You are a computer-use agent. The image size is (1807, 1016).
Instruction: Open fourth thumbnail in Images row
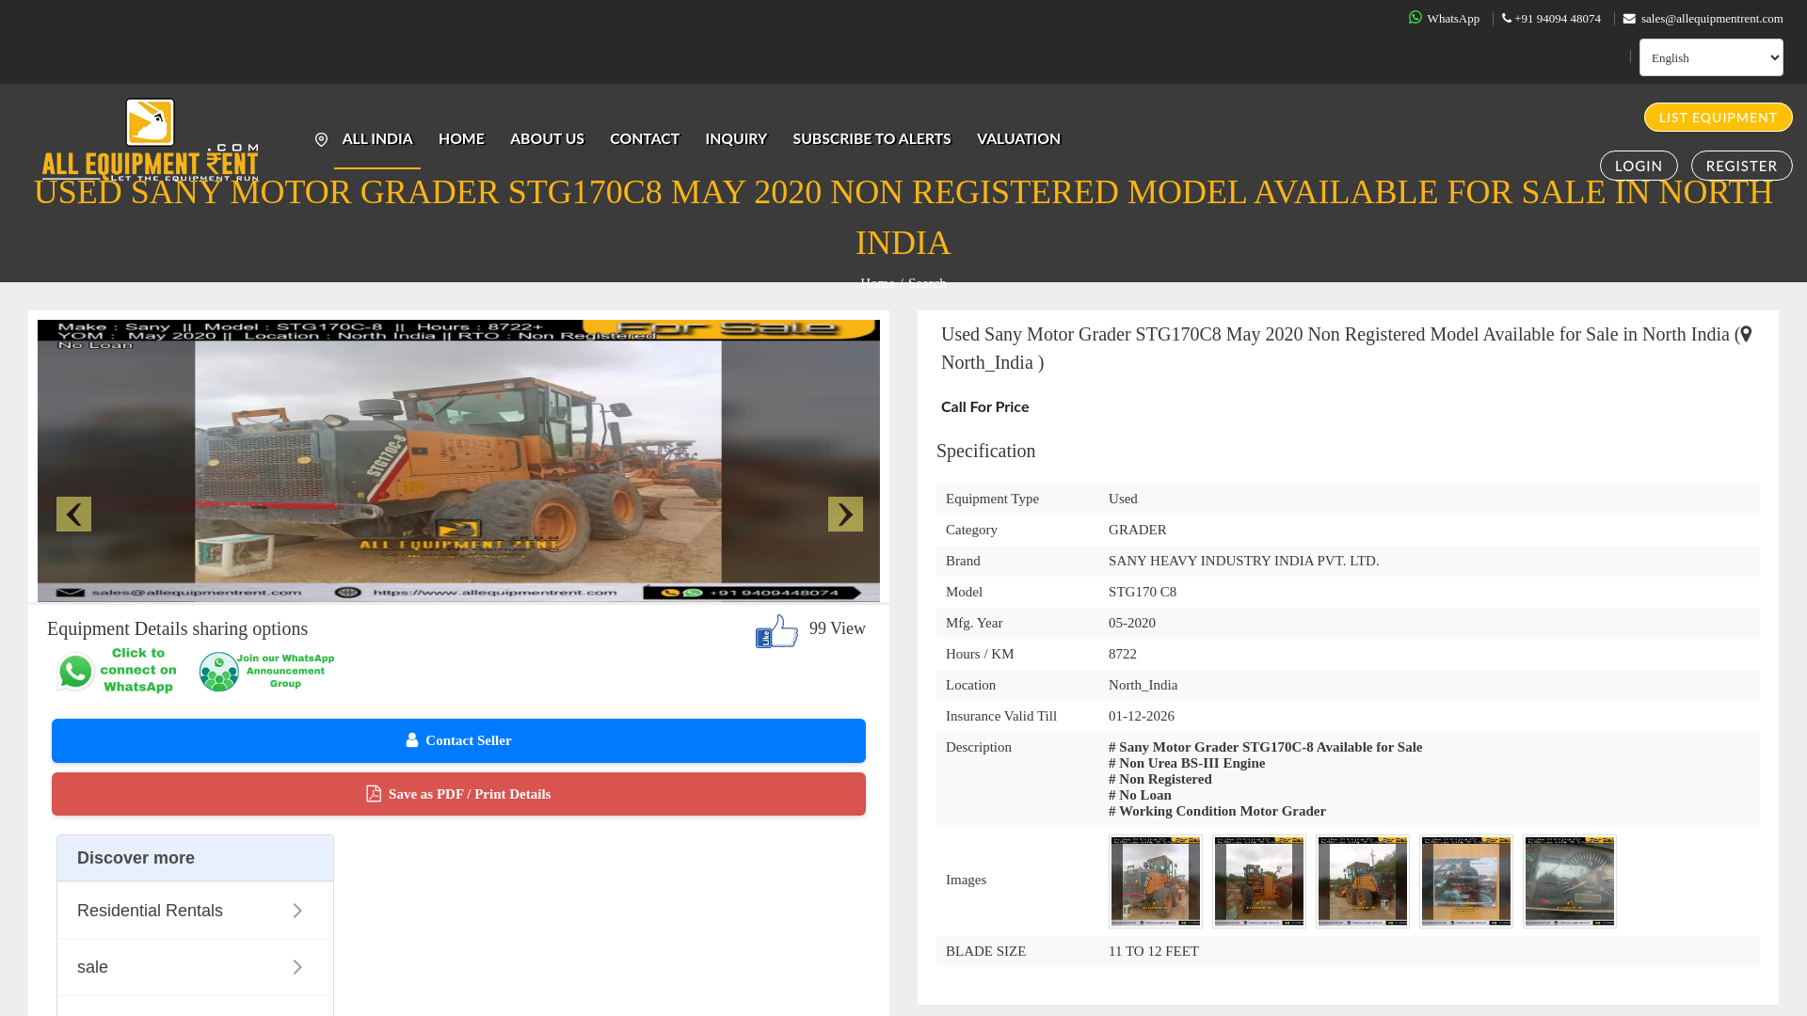pyautogui.click(x=1466, y=881)
